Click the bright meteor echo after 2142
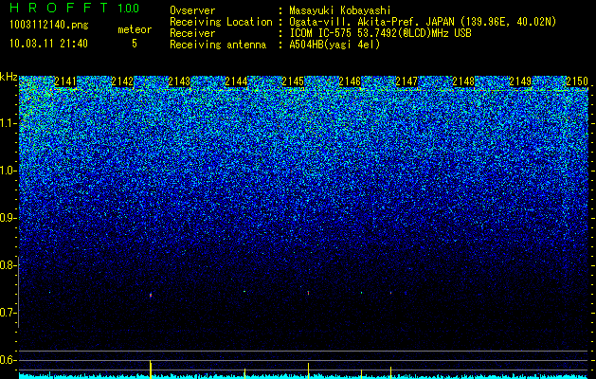Viewport: 596px width, 379px height. coord(151,295)
